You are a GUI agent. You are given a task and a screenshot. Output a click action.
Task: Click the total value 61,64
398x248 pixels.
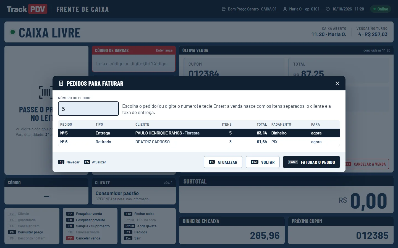click(262, 142)
